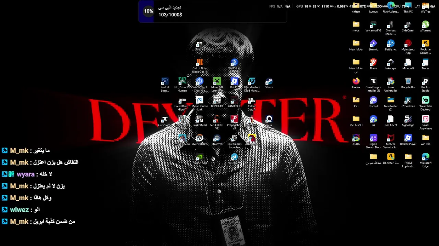
Task: Open Iriun Webcam shortcut
Action: (x=269, y=123)
